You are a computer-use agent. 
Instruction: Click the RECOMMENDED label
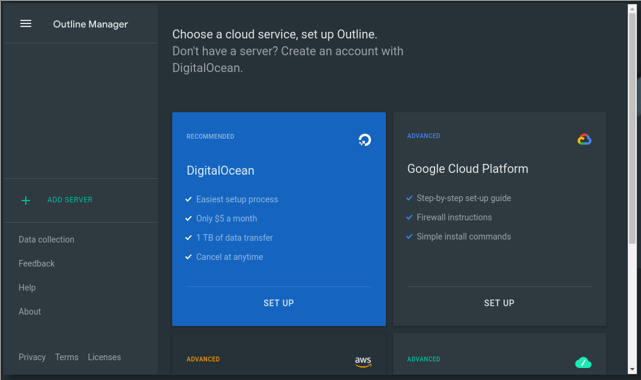point(210,137)
